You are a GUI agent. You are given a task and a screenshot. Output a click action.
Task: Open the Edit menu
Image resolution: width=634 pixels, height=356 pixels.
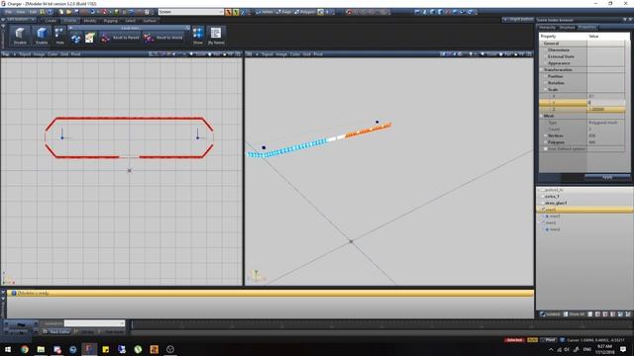[33, 12]
